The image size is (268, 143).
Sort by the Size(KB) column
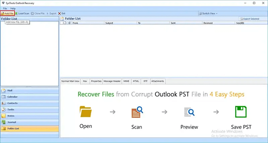coord(251,23)
